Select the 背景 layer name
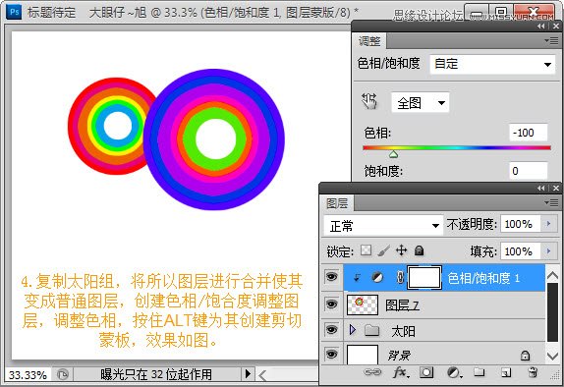 pyautogui.click(x=399, y=356)
